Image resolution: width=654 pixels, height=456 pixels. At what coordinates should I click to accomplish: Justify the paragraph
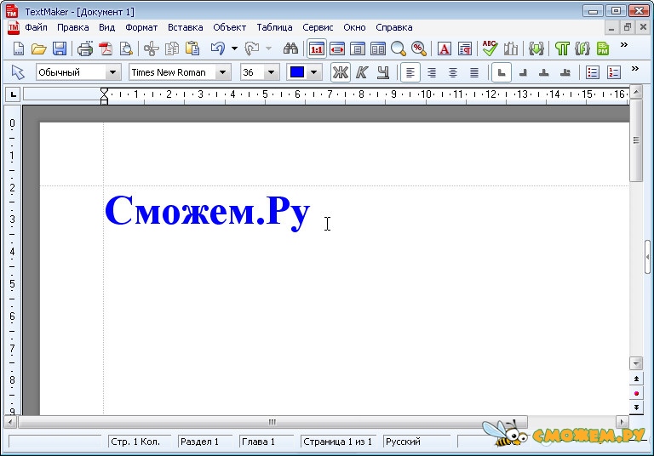pyautogui.click(x=474, y=72)
